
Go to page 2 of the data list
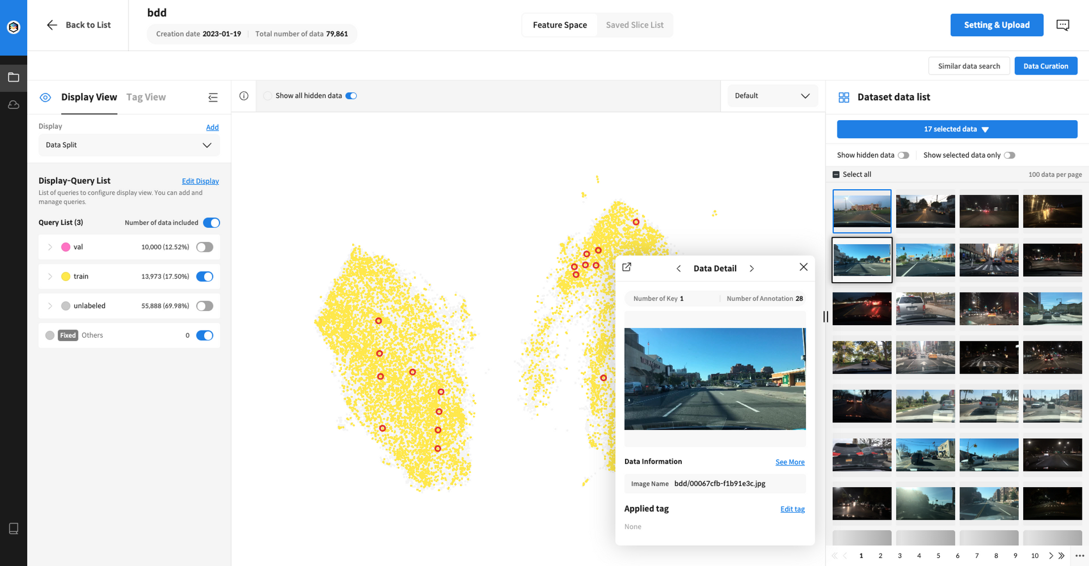click(880, 556)
